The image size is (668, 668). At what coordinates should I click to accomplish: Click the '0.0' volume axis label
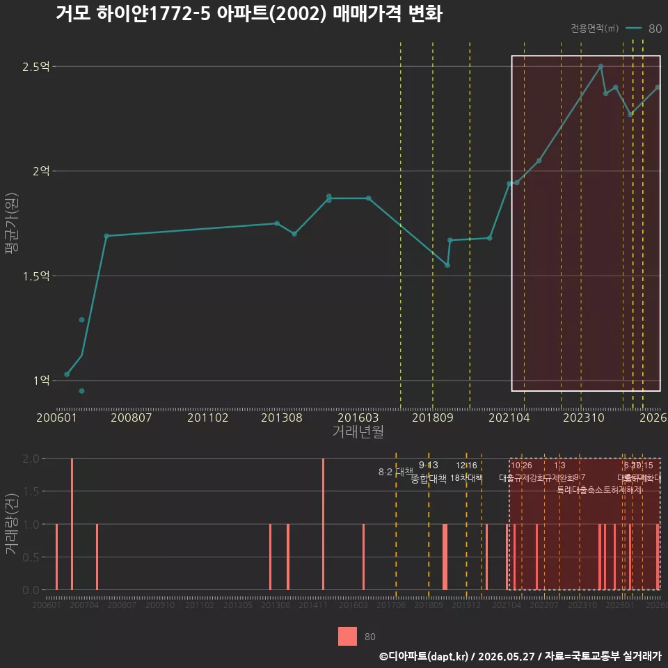pyautogui.click(x=31, y=590)
